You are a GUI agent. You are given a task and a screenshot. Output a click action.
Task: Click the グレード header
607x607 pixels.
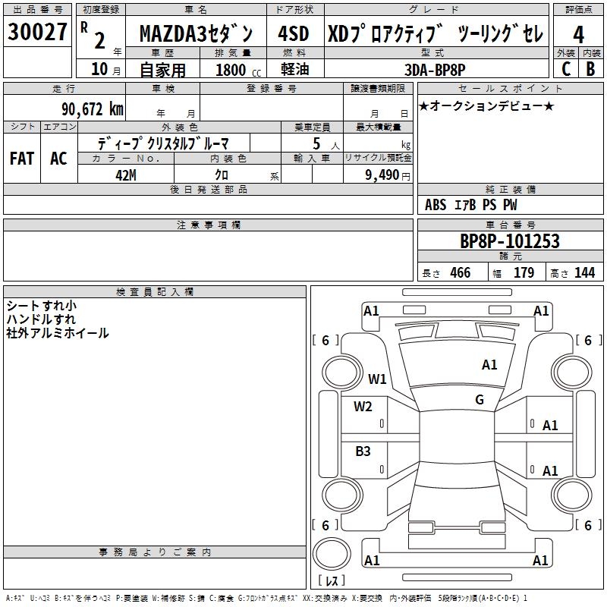[436, 10]
